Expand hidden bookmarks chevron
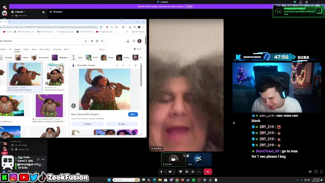 127,32
